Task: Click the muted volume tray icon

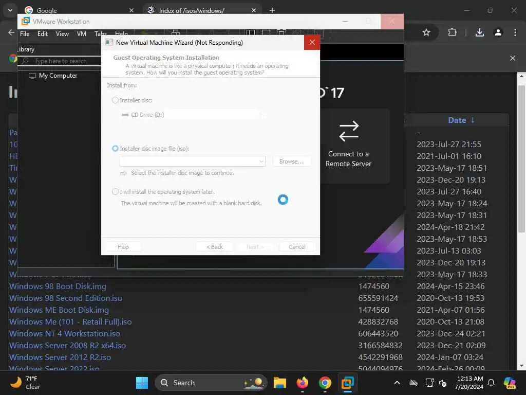Action: tap(443, 383)
